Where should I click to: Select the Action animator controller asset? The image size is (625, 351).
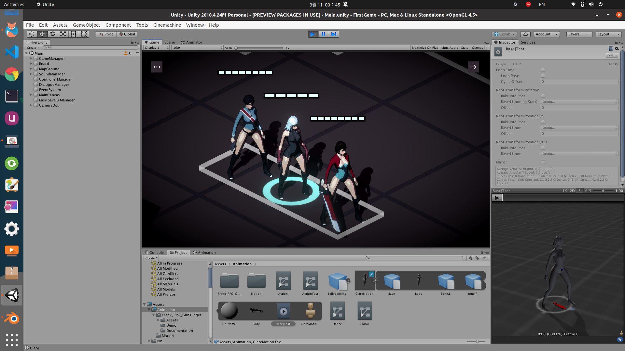pos(283,283)
